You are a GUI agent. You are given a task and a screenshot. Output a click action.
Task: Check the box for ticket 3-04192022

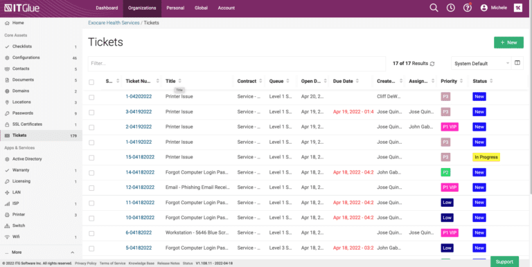pyautogui.click(x=91, y=113)
